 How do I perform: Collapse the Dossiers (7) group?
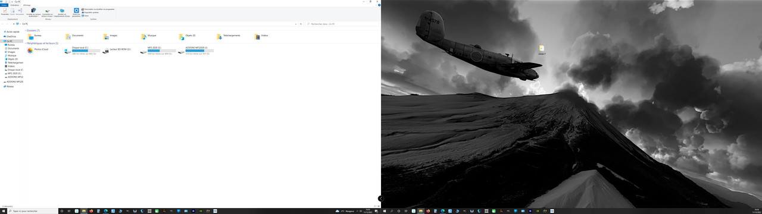tap(26, 30)
